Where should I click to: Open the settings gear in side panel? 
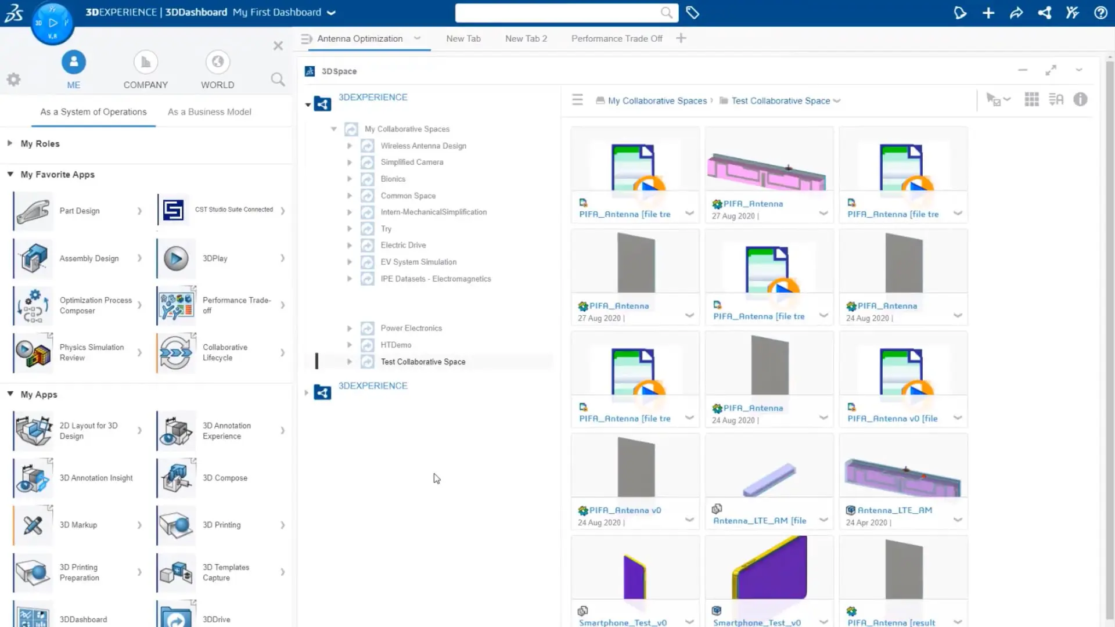click(x=13, y=80)
